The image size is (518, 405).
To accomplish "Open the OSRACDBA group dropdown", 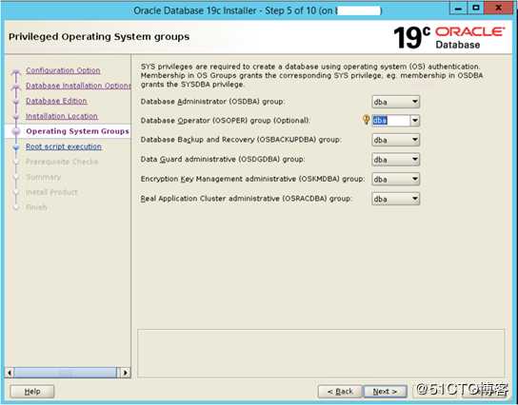I will click(x=396, y=199).
